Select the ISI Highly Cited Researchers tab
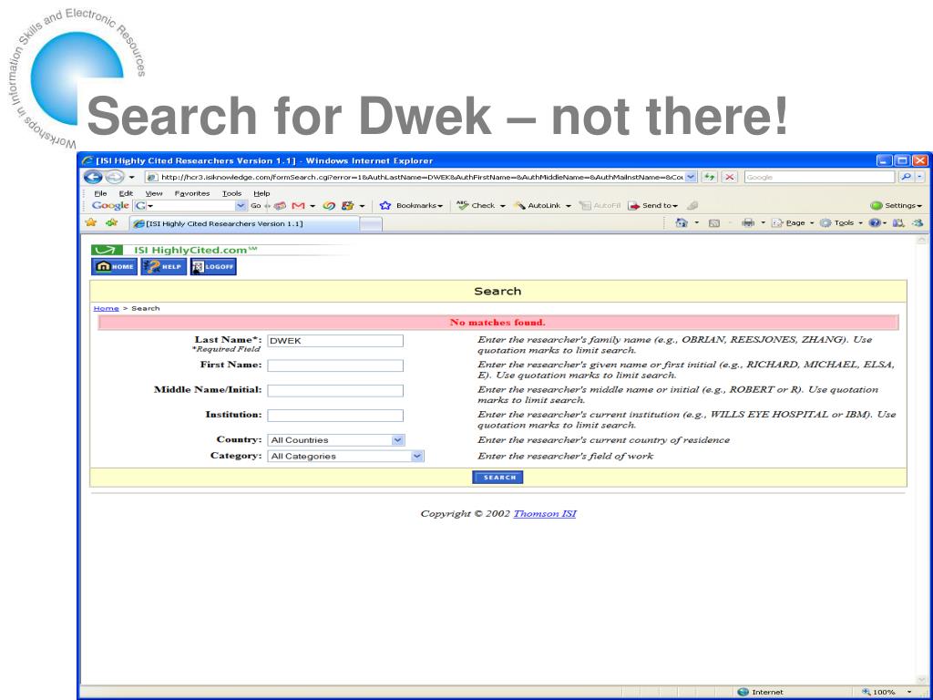 [244, 223]
